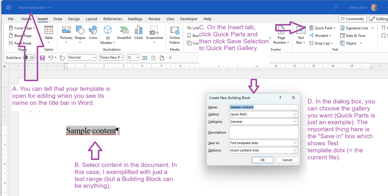The height and width of the screenshot is (196, 388).
Task: Insert the Date & Time
Action: [x=353, y=36]
